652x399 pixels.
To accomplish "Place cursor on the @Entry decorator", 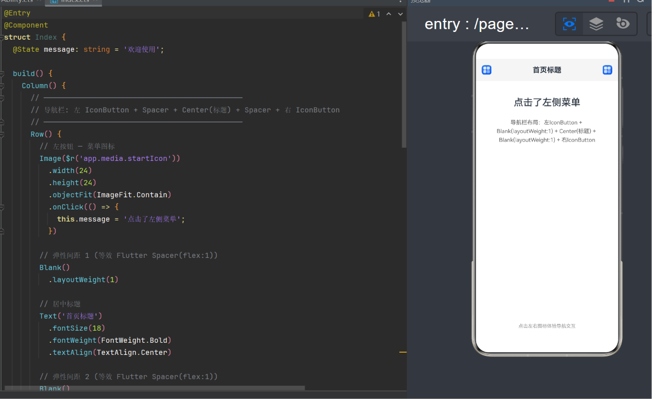I will coord(17,13).
